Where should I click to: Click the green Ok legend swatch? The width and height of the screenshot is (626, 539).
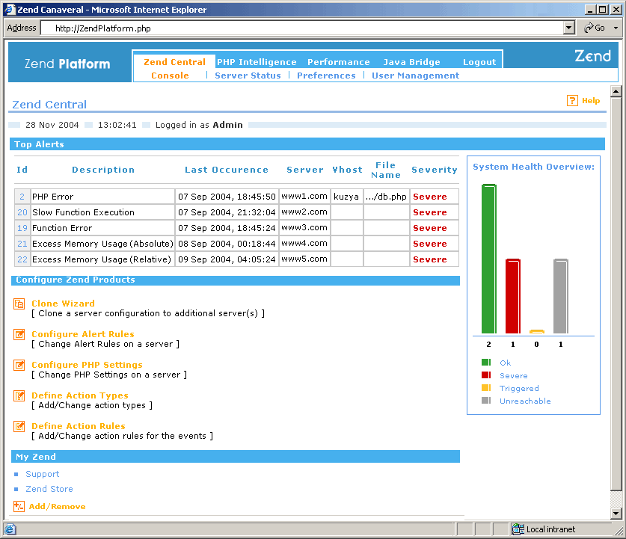pyautogui.click(x=486, y=363)
